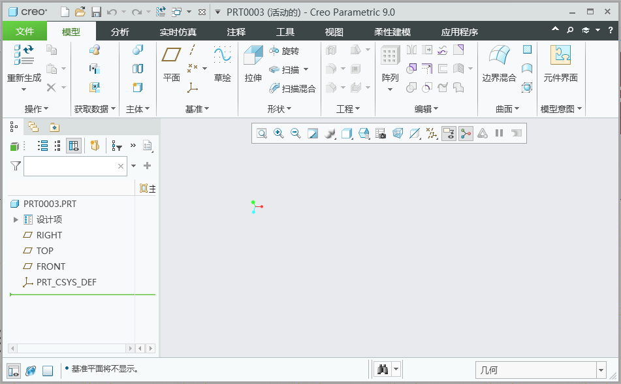Expand the 模型意图 group dropdown
The image size is (621, 384).
[561, 109]
